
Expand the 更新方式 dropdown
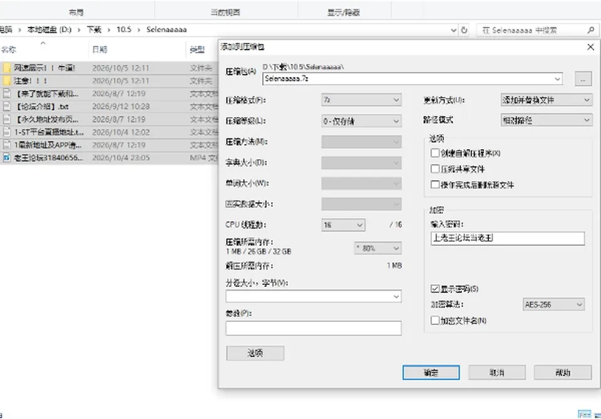[x=546, y=100]
